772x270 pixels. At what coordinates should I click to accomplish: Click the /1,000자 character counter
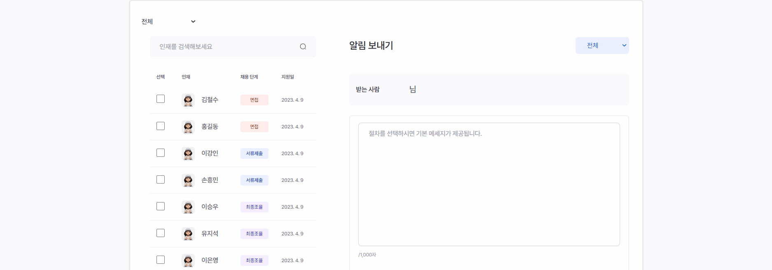coord(367,255)
